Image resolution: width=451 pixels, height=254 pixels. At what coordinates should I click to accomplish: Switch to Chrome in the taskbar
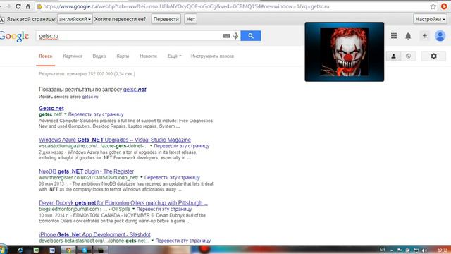[x=68, y=250]
